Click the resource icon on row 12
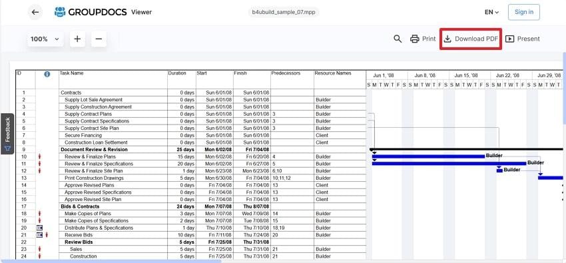 click(40, 170)
